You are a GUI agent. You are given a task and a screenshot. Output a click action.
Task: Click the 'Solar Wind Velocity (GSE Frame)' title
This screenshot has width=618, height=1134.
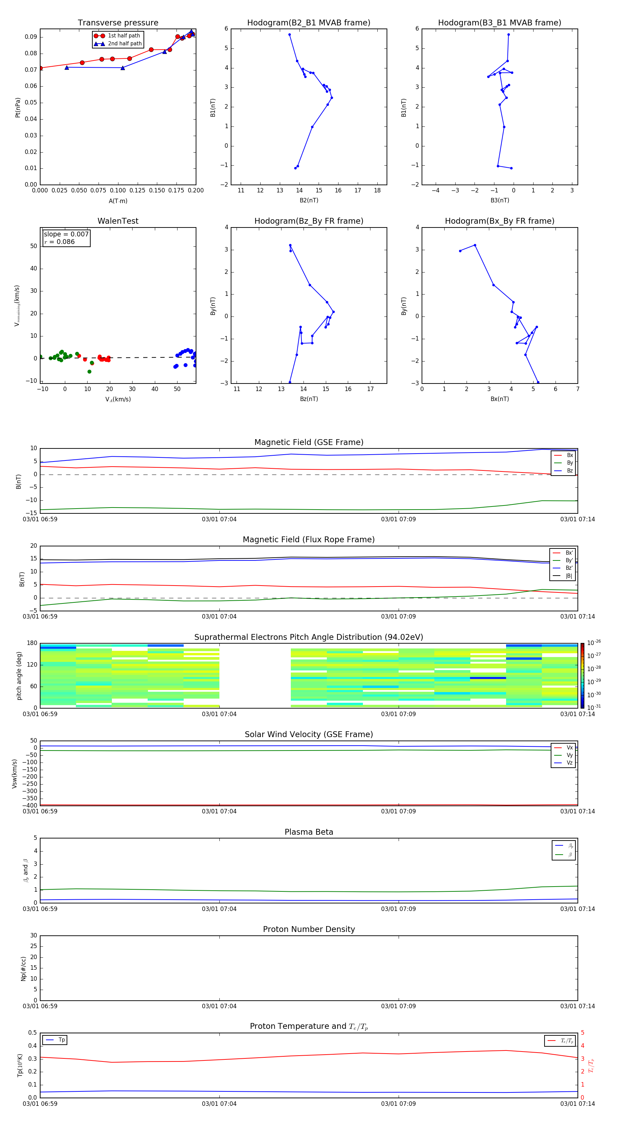(x=309, y=735)
